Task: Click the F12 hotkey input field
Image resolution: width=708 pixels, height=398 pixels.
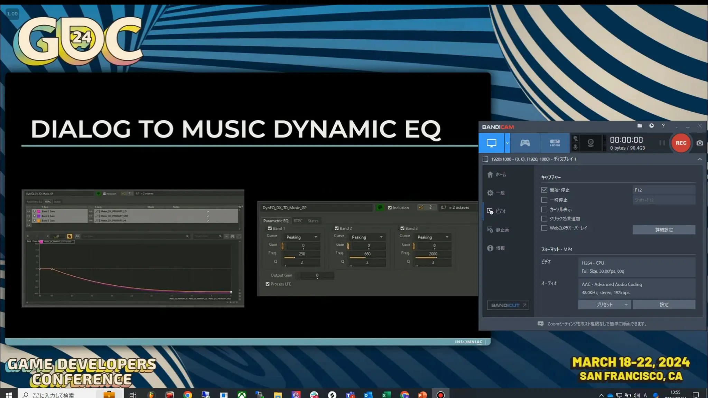Action: pos(663,190)
